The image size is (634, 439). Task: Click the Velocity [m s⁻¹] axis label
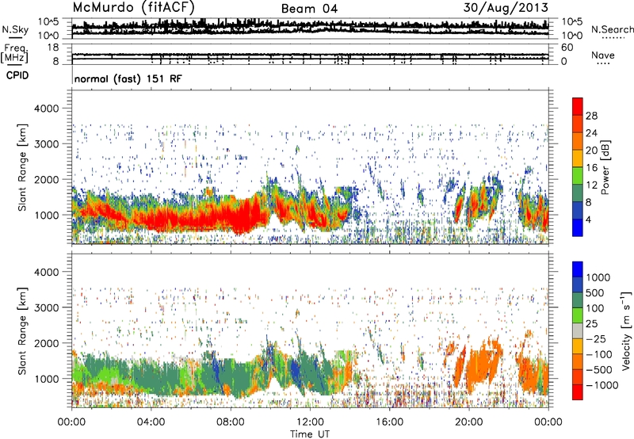tap(626, 330)
